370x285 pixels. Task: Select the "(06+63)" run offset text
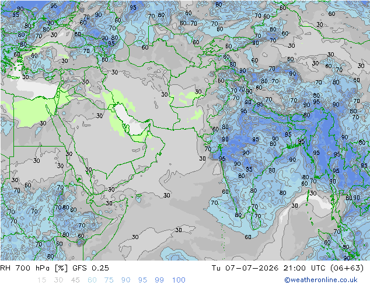tap(347, 268)
